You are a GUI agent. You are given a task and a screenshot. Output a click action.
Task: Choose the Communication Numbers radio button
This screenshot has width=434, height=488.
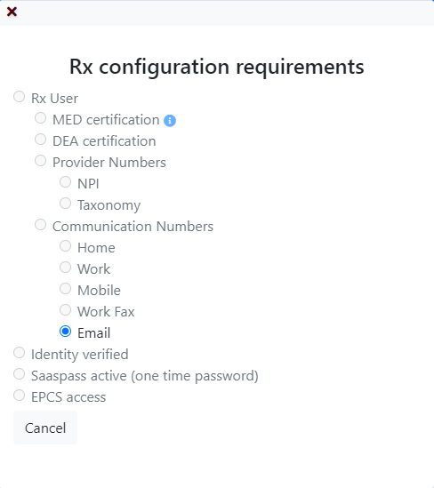tap(41, 225)
